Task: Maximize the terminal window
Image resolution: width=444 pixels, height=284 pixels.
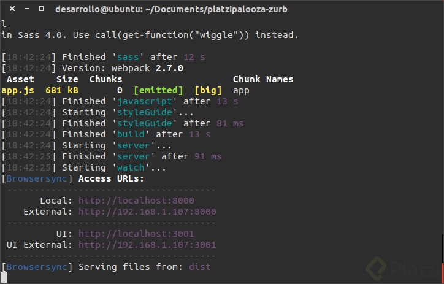Action: (x=41, y=9)
